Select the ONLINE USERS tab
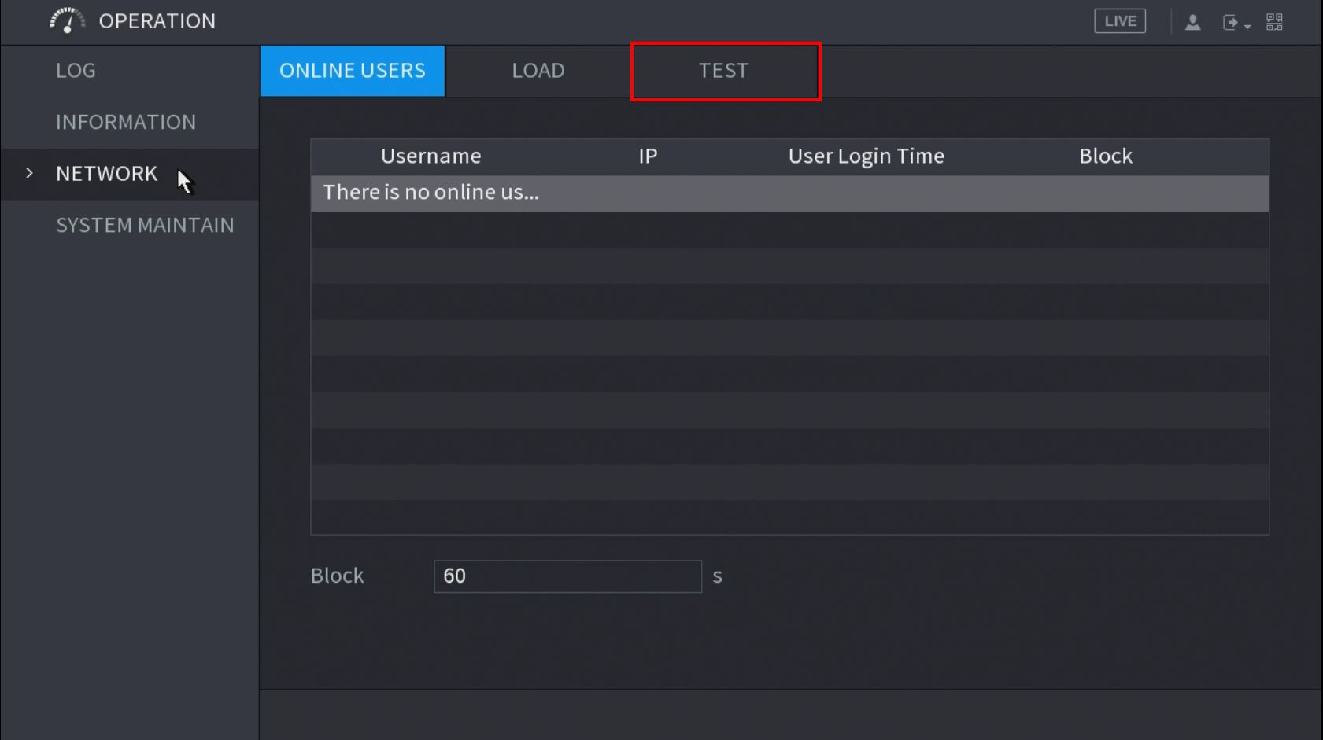The image size is (1323, 740). click(353, 71)
